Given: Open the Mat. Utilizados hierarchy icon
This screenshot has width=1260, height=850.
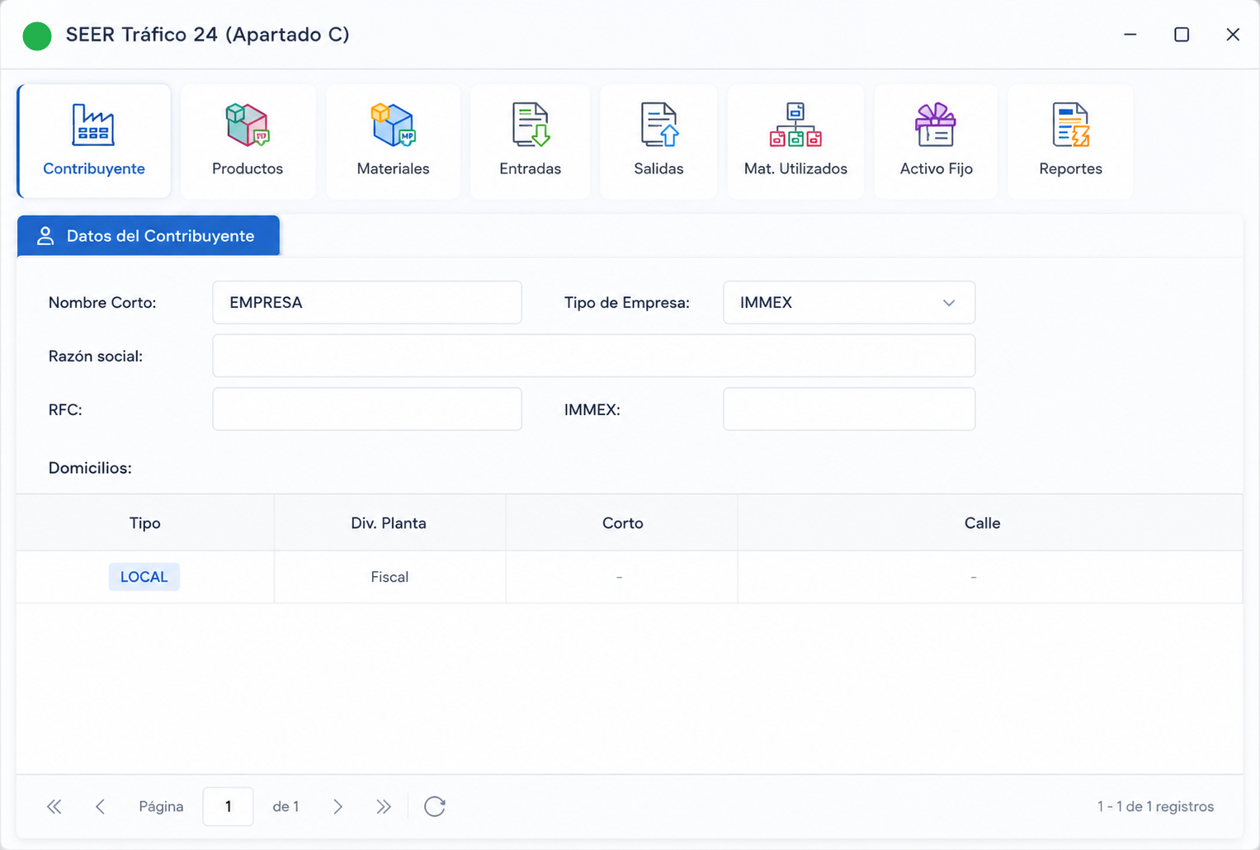Looking at the screenshot, I should (795, 141).
